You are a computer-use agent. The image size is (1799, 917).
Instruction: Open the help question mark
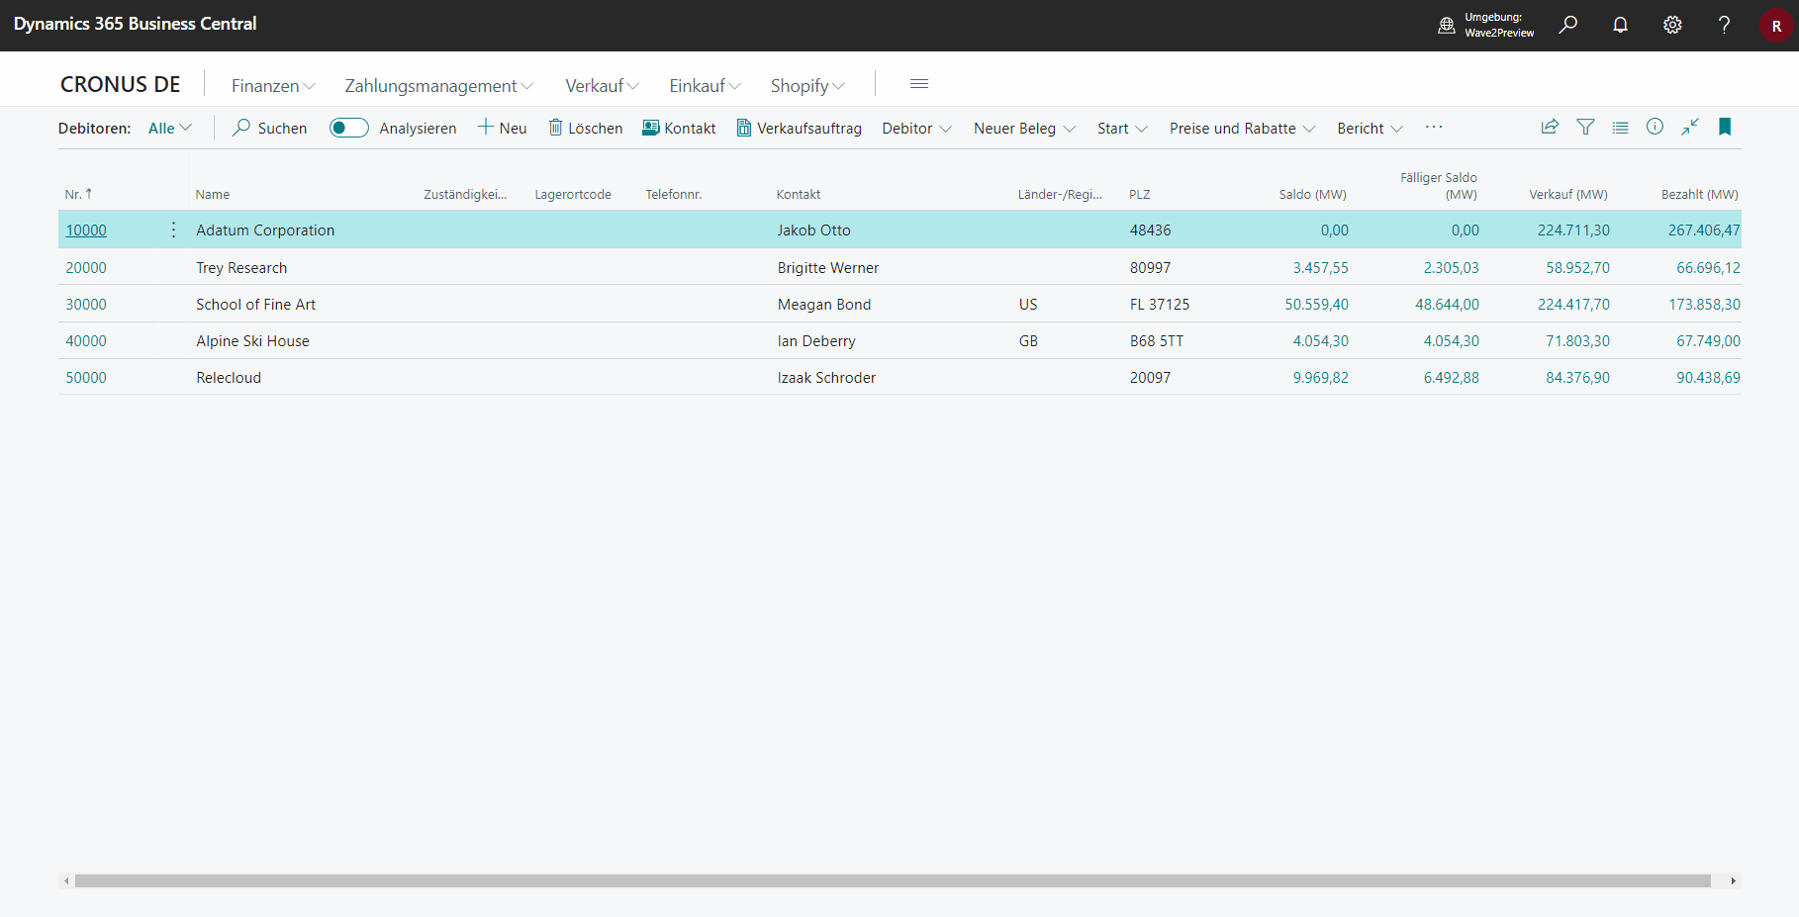(1724, 25)
